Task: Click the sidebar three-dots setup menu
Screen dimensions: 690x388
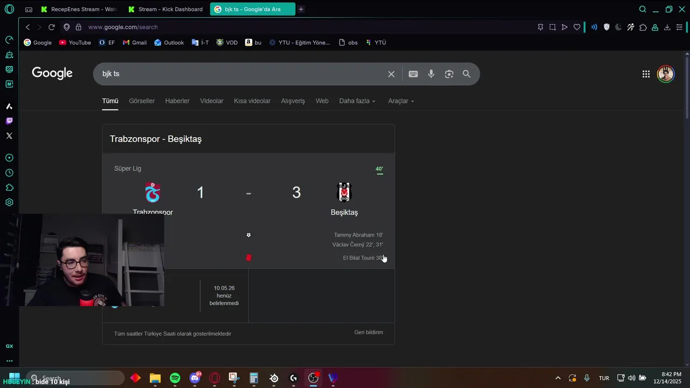Action: (9, 361)
